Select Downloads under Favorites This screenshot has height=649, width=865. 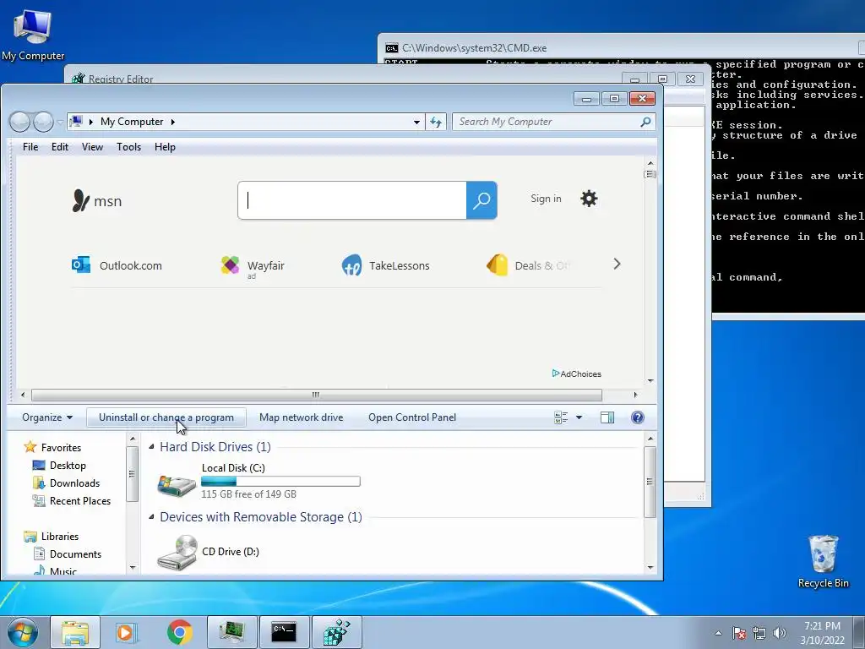pos(67,483)
